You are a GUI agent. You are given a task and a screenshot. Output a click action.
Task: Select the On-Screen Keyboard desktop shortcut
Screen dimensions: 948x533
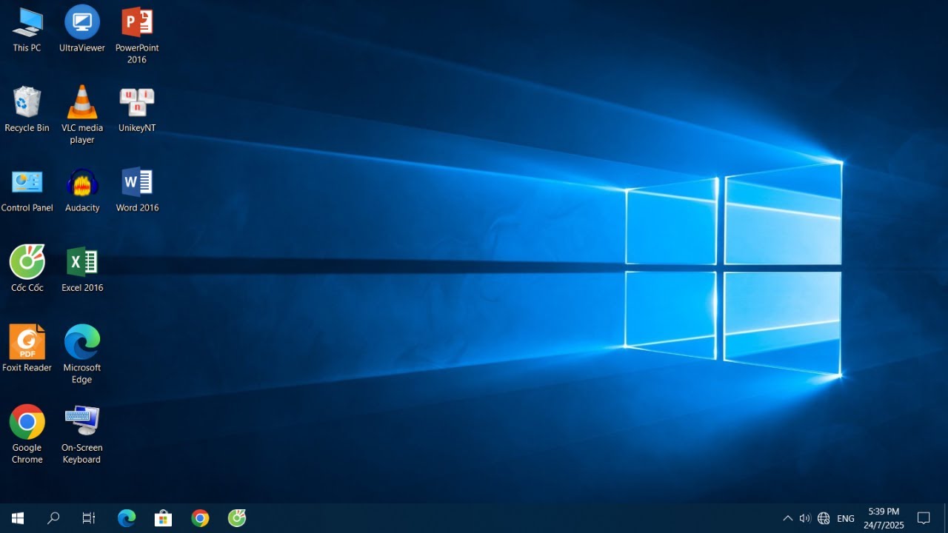82,435
